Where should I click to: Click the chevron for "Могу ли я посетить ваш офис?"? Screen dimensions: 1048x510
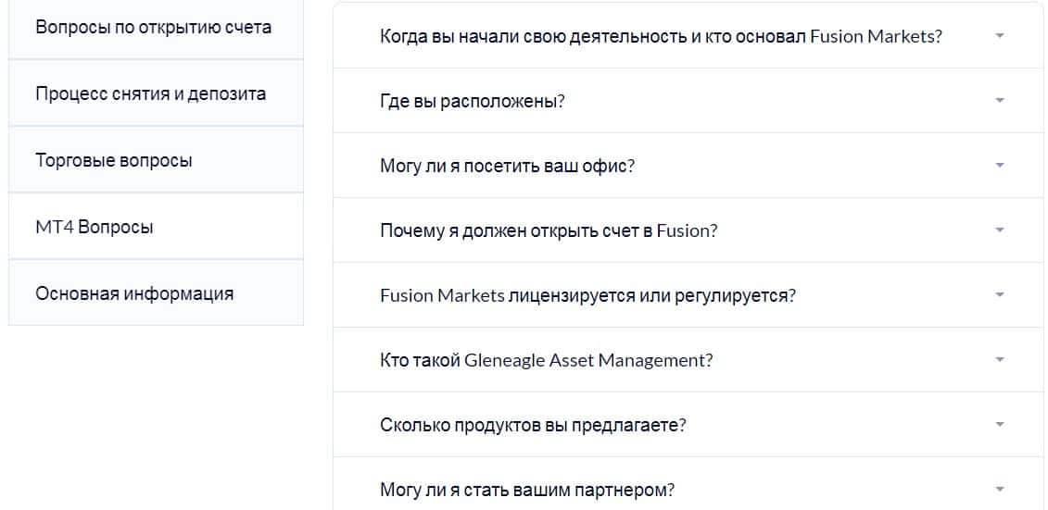click(x=999, y=166)
